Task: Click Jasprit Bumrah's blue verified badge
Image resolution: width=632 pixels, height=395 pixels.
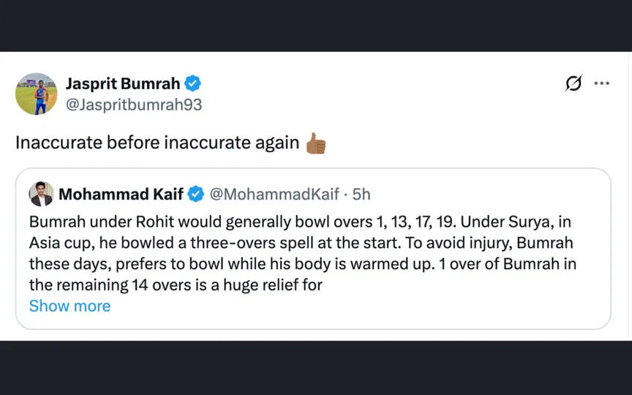Action: tap(193, 83)
